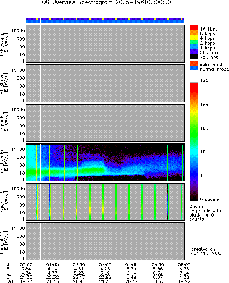Click the ST Stops spectrogram panel
229x283 pixels.
click(105, 83)
